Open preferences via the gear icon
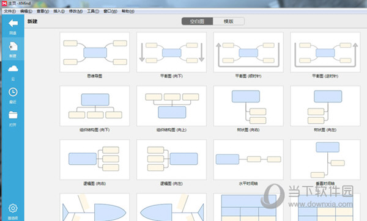 coord(13,208)
